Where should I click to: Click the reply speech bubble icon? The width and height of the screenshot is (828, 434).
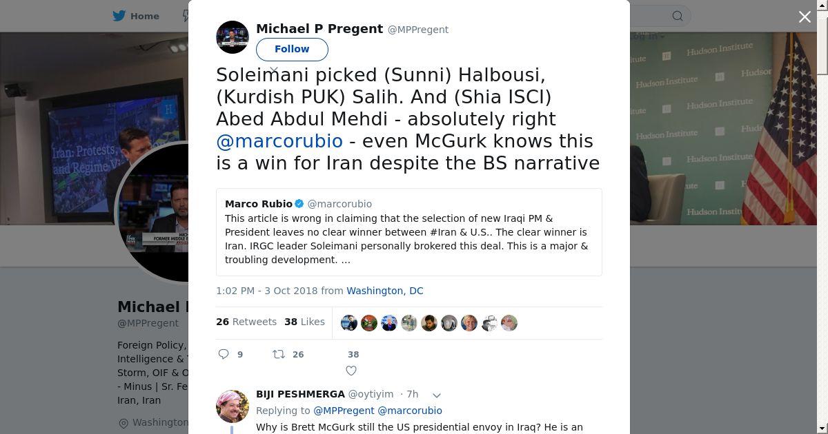tap(224, 354)
